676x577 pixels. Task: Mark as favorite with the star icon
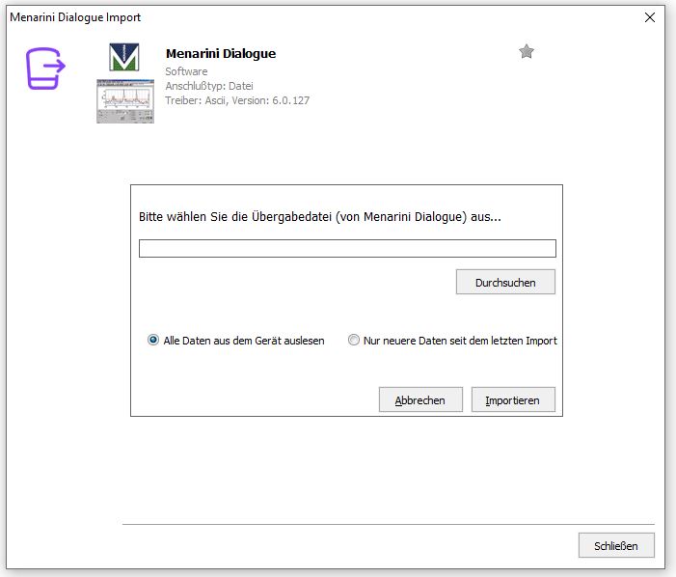tap(527, 51)
